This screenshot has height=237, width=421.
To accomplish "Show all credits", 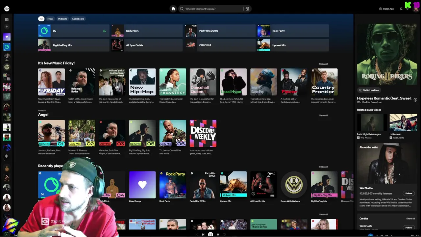I will click(410, 219).
